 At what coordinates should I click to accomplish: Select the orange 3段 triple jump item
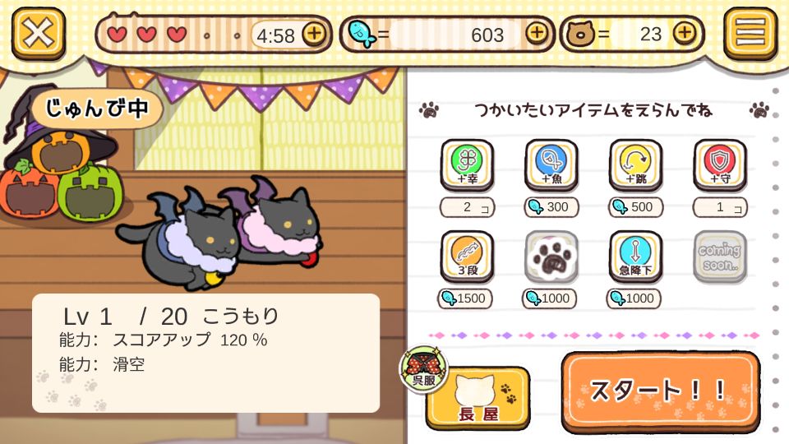coord(467,257)
